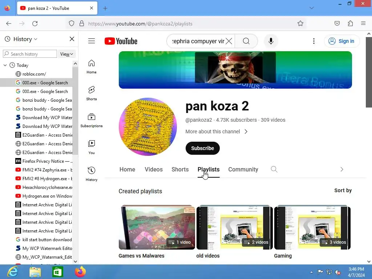Close the pan koza 2 YouTube tab
This screenshot has height=279, width=372.
point(91,8)
